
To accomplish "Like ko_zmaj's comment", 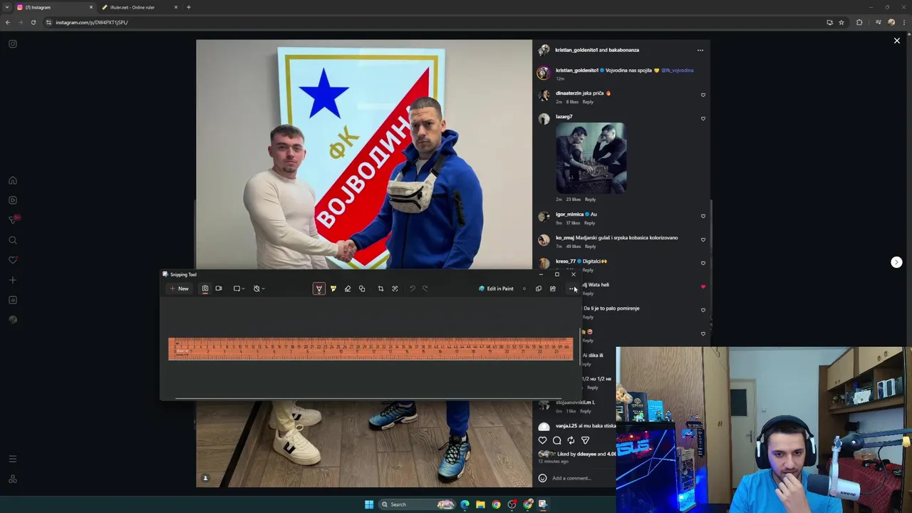I will (703, 239).
